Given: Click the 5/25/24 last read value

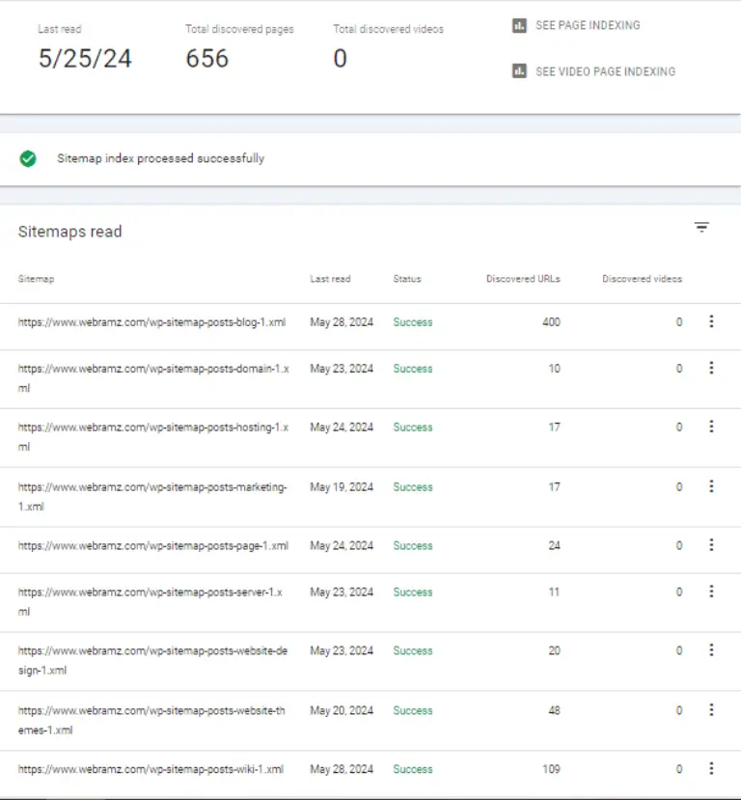Looking at the screenshot, I should (x=85, y=58).
